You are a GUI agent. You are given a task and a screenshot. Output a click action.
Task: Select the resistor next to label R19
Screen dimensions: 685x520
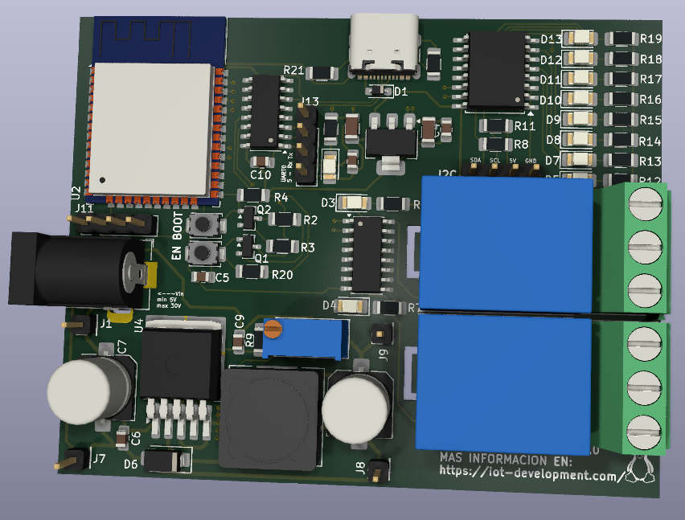coord(621,39)
